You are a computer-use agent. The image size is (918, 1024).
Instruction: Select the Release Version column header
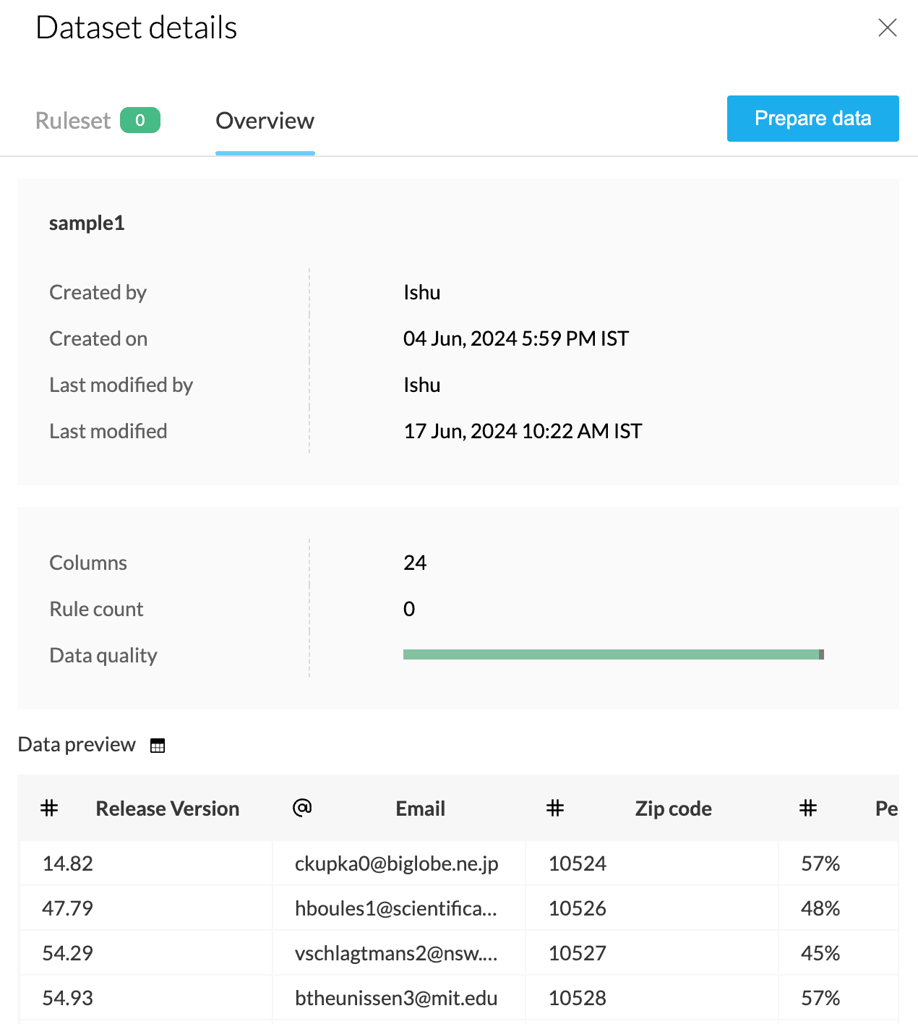tap(168, 808)
